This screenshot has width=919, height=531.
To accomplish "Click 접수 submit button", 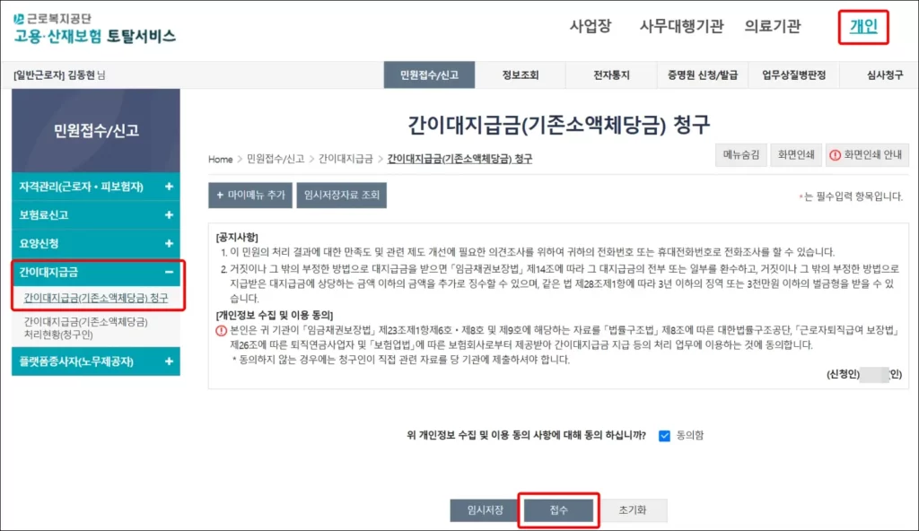I will tap(558, 510).
